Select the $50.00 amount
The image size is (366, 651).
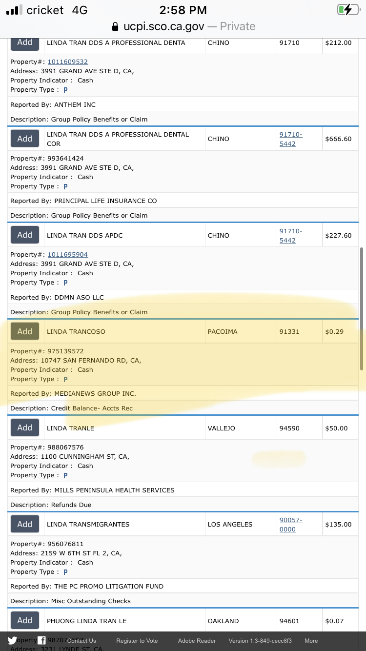(x=337, y=428)
